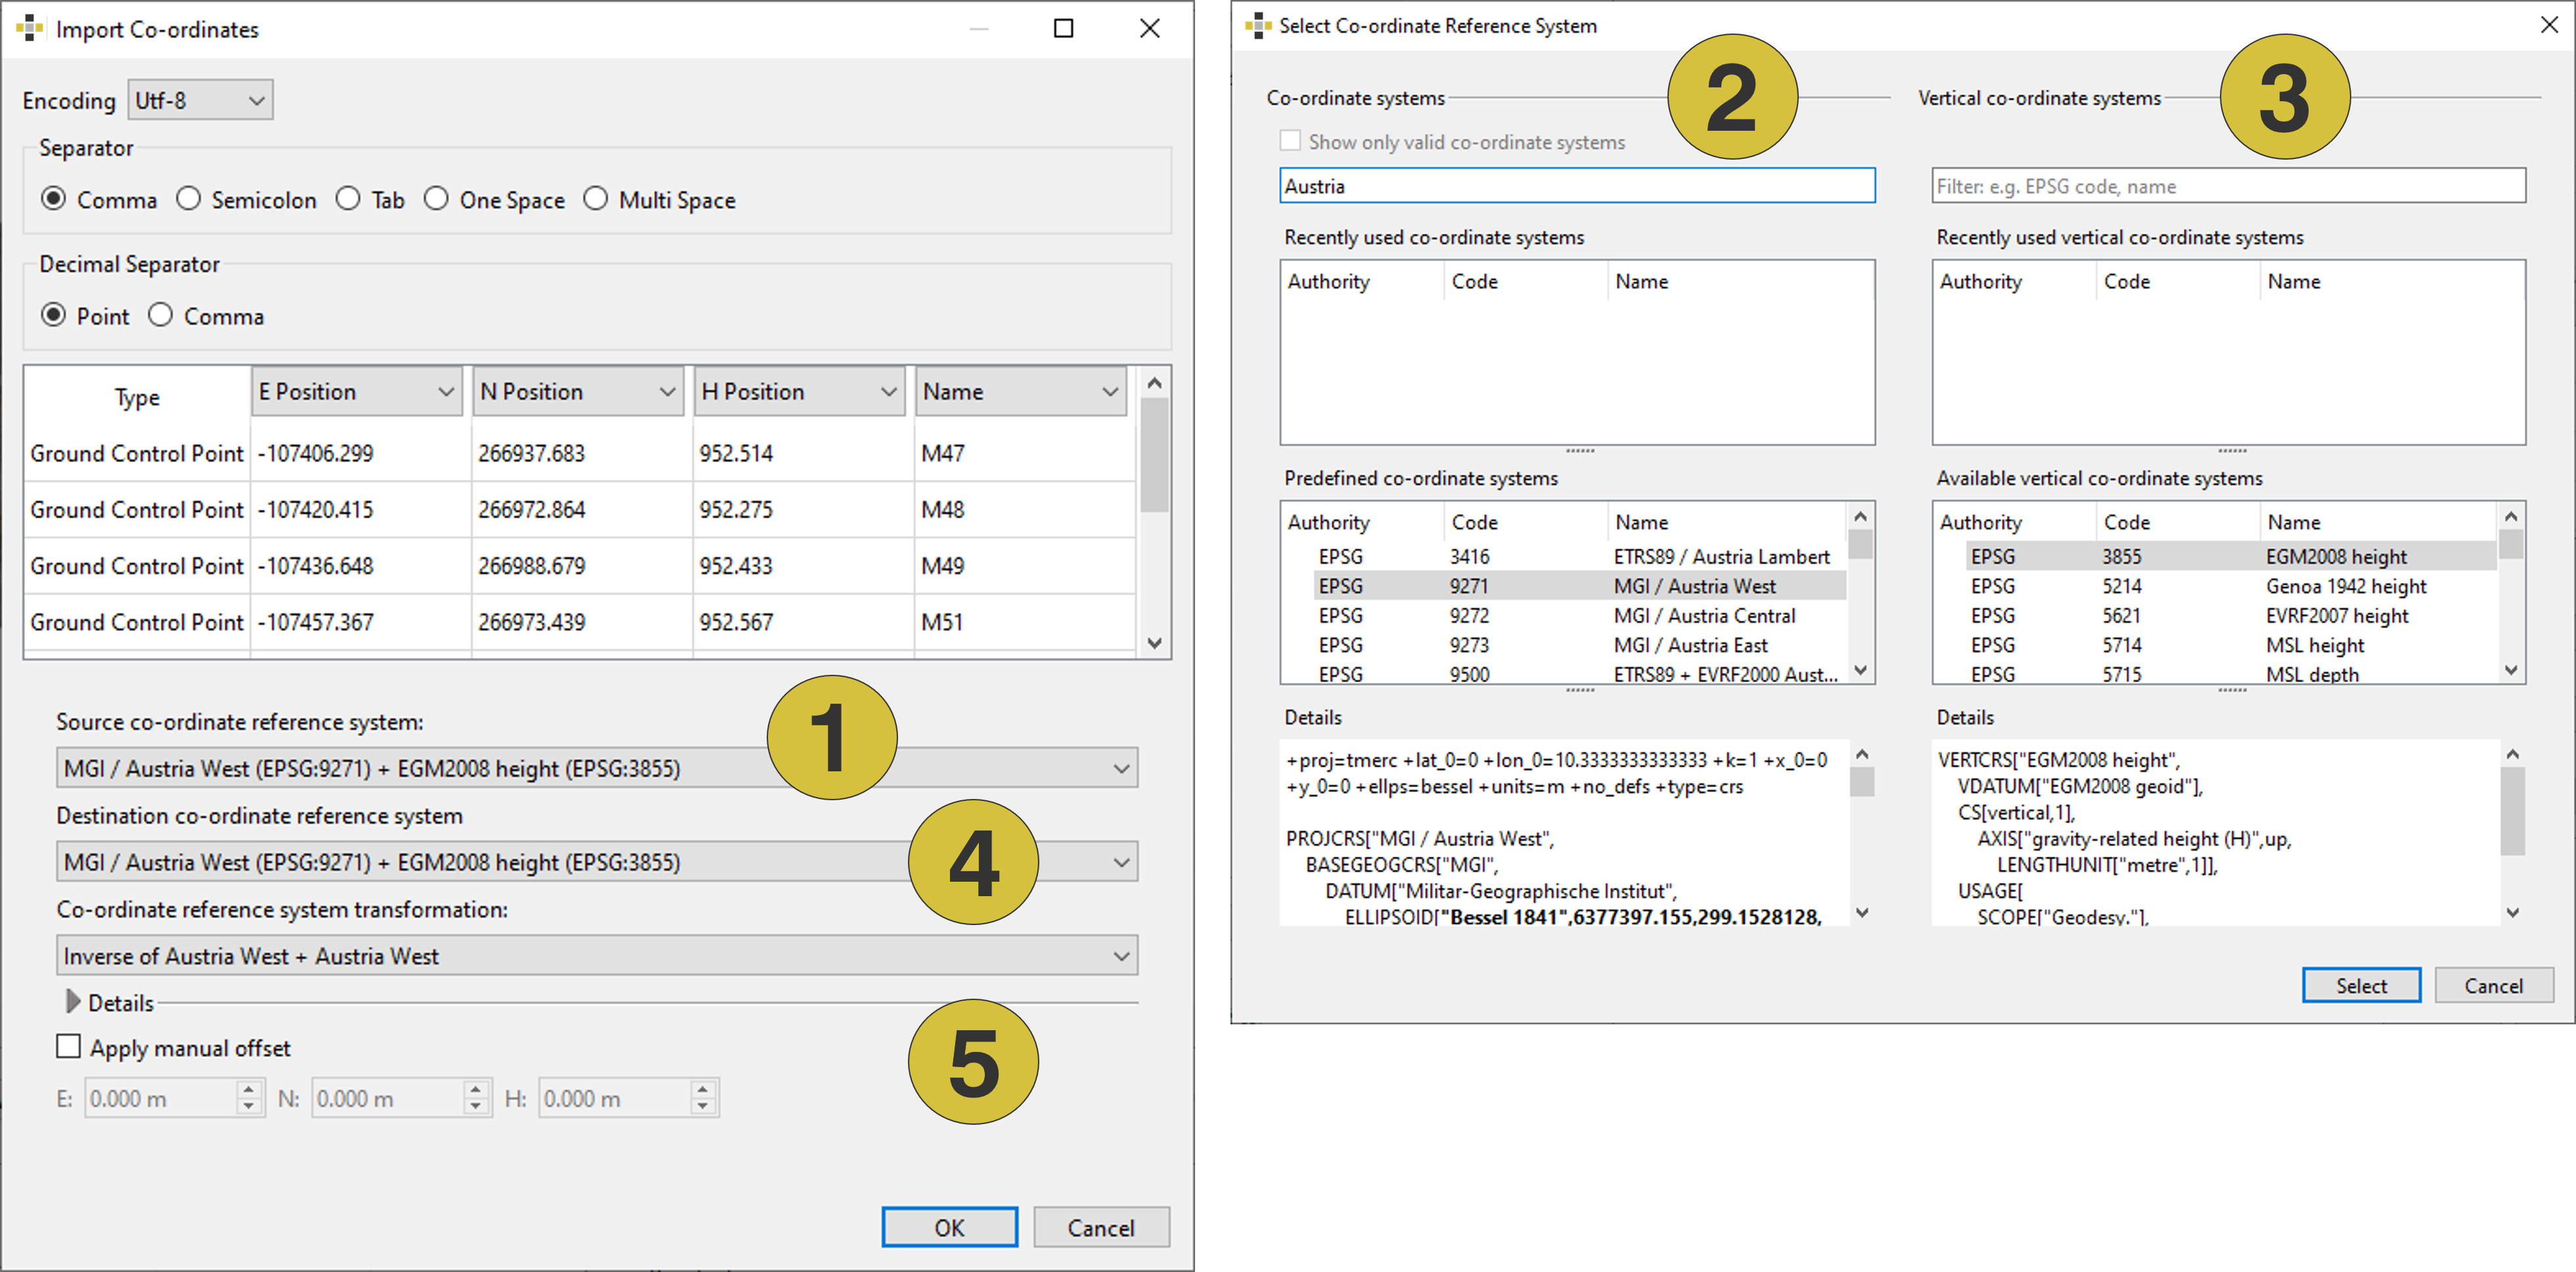2576x1272 pixels.
Task: Set decimal separator to Comma
Action: click(160, 315)
